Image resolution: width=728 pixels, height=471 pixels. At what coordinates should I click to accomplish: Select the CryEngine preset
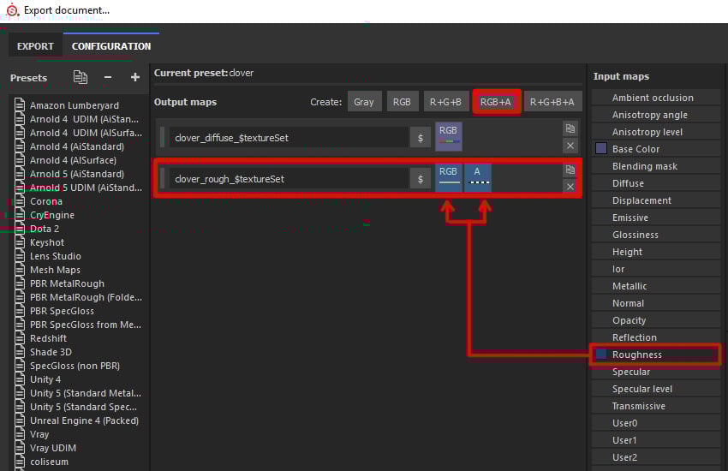(52, 215)
